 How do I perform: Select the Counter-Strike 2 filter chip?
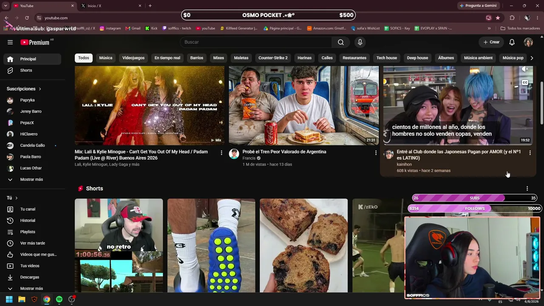tap(273, 58)
